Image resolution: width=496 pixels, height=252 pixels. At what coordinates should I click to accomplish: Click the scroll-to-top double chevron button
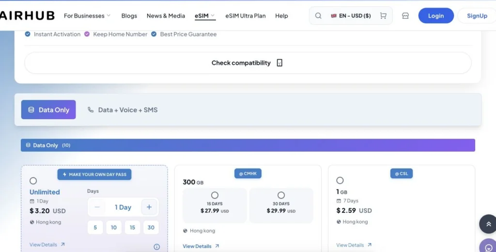point(488,224)
